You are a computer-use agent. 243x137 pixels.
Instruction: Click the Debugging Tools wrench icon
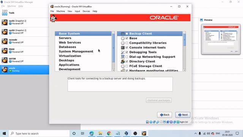click(123, 52)
